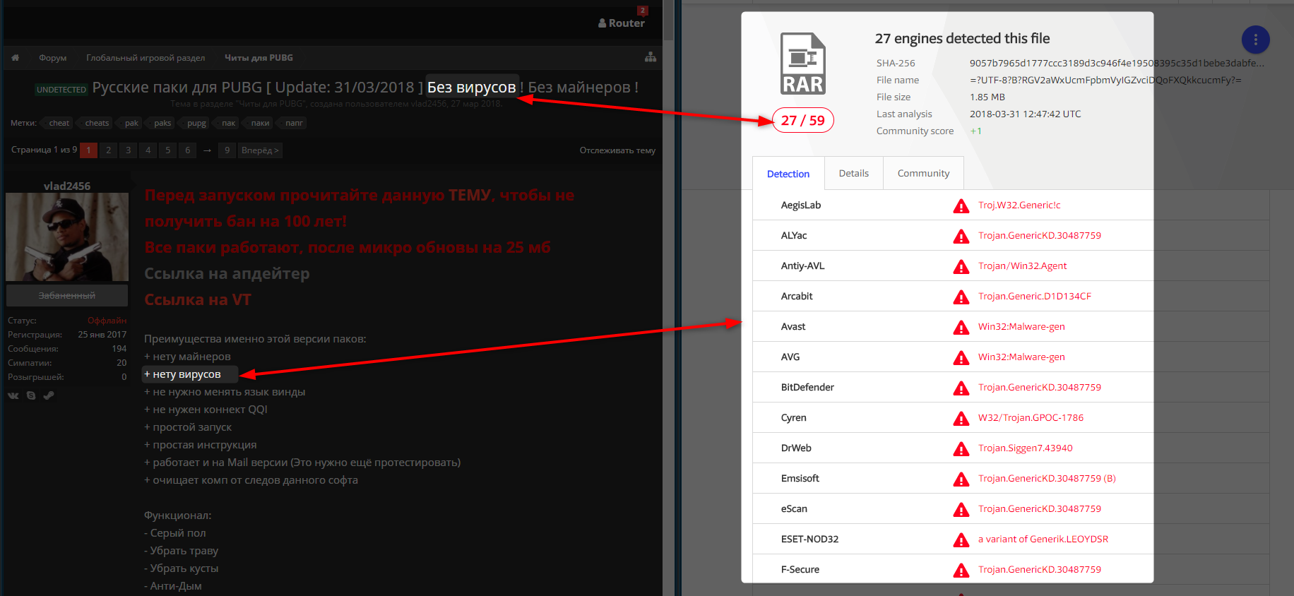Switch to the Community tab

point(923,173)
